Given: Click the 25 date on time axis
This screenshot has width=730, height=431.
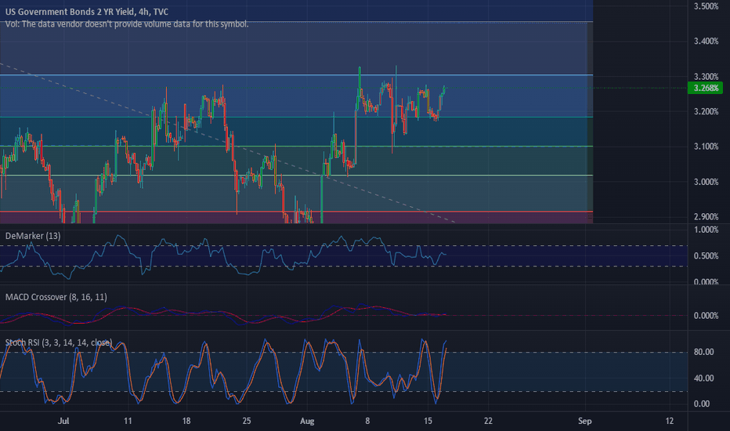Looking at the screenshot, I should (246, 421).
